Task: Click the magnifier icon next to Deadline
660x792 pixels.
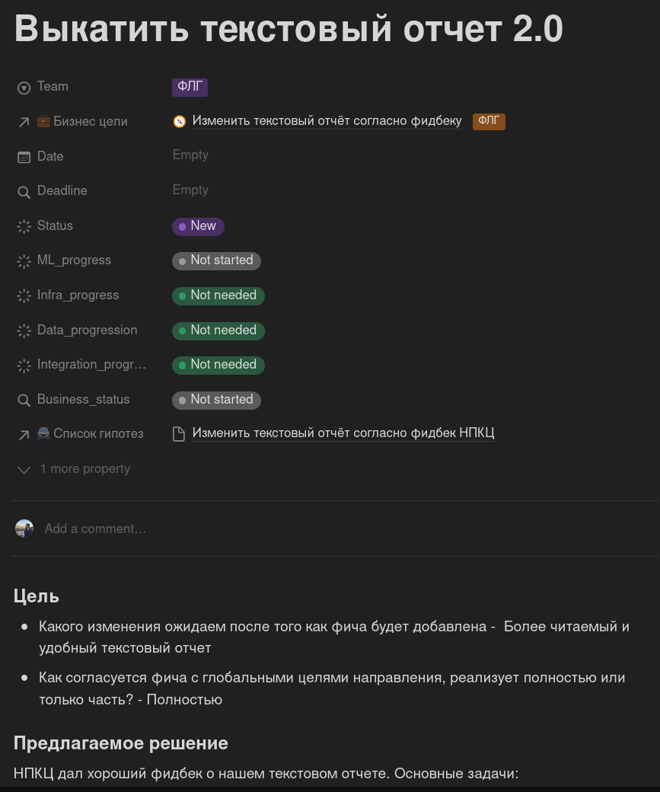Action: (x=24, y=191)
